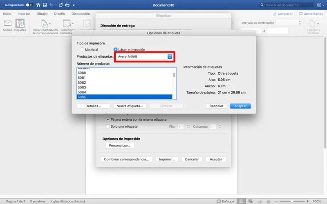327x204 pixels.
Task: Toggle the Autoguardado switch
Action: click(x=29, y=5)
